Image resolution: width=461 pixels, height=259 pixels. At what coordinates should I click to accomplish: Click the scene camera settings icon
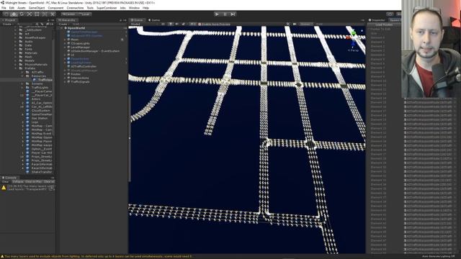pos(295,24)
